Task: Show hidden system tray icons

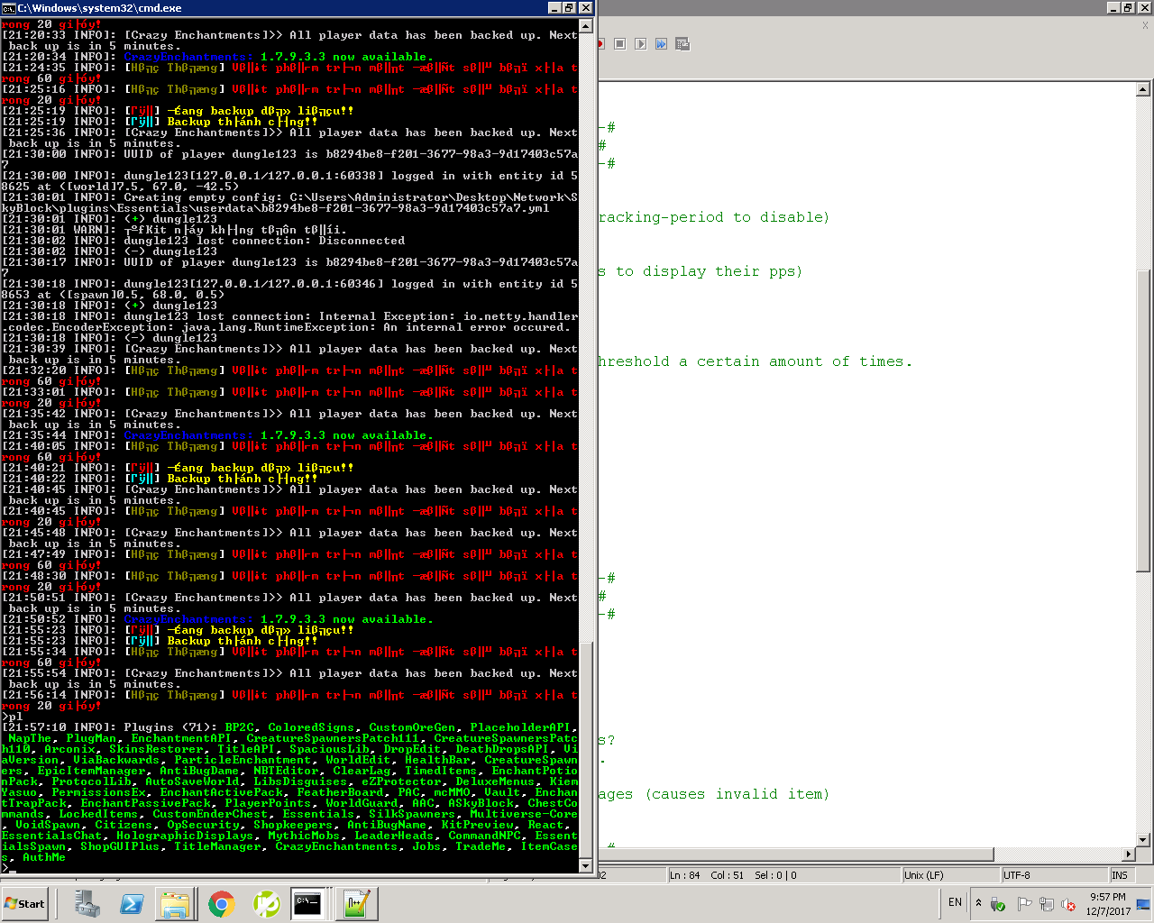Action: coord(978,903)
